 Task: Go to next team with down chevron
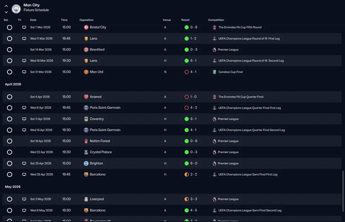click(6, 12)
